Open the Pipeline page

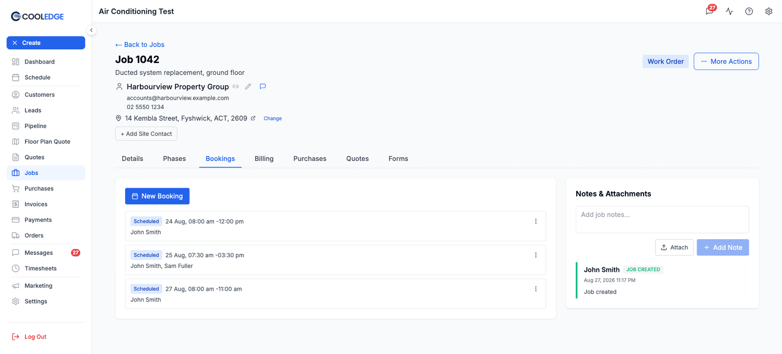[x=46, y=126]
